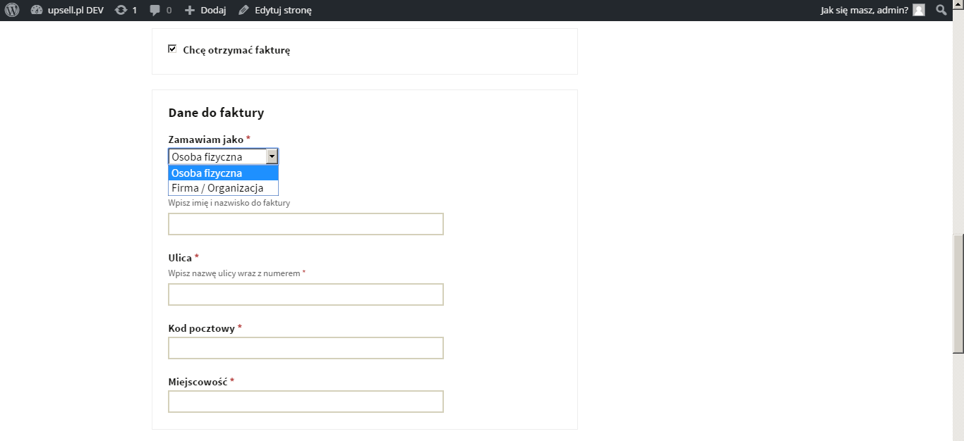Open the Dodaj menu in admin bar

[212, 11]
